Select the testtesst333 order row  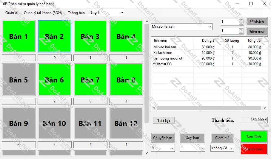click(210, 64)
